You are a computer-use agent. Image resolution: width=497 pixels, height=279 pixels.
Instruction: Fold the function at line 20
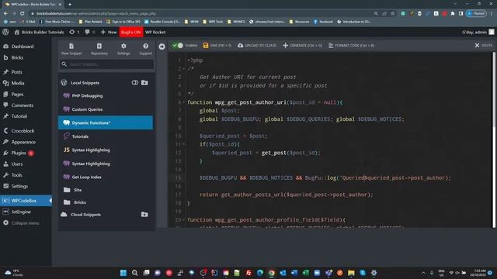(x=183, y=220)
